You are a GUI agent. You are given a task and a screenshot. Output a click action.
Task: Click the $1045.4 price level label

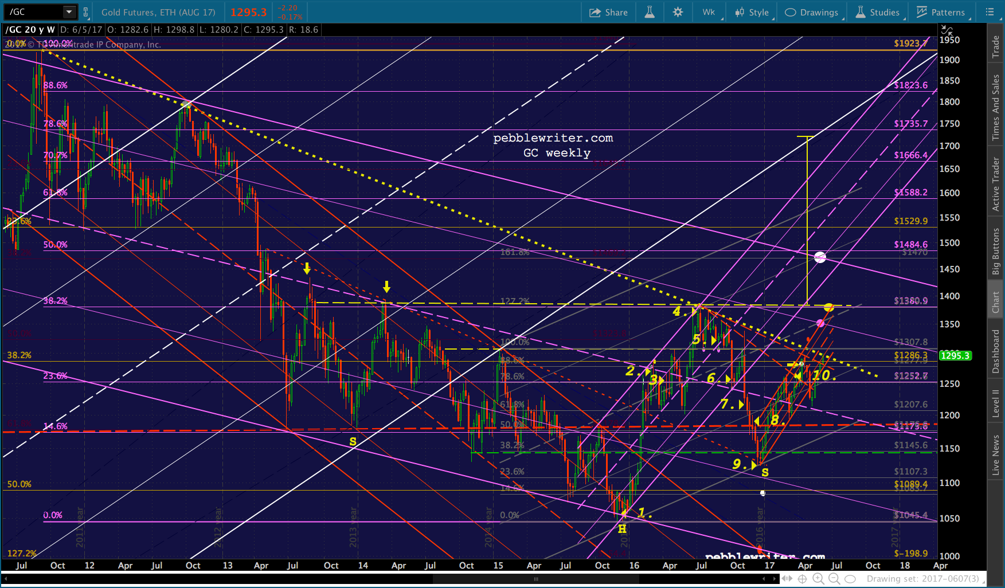click(x=910, y=515)
